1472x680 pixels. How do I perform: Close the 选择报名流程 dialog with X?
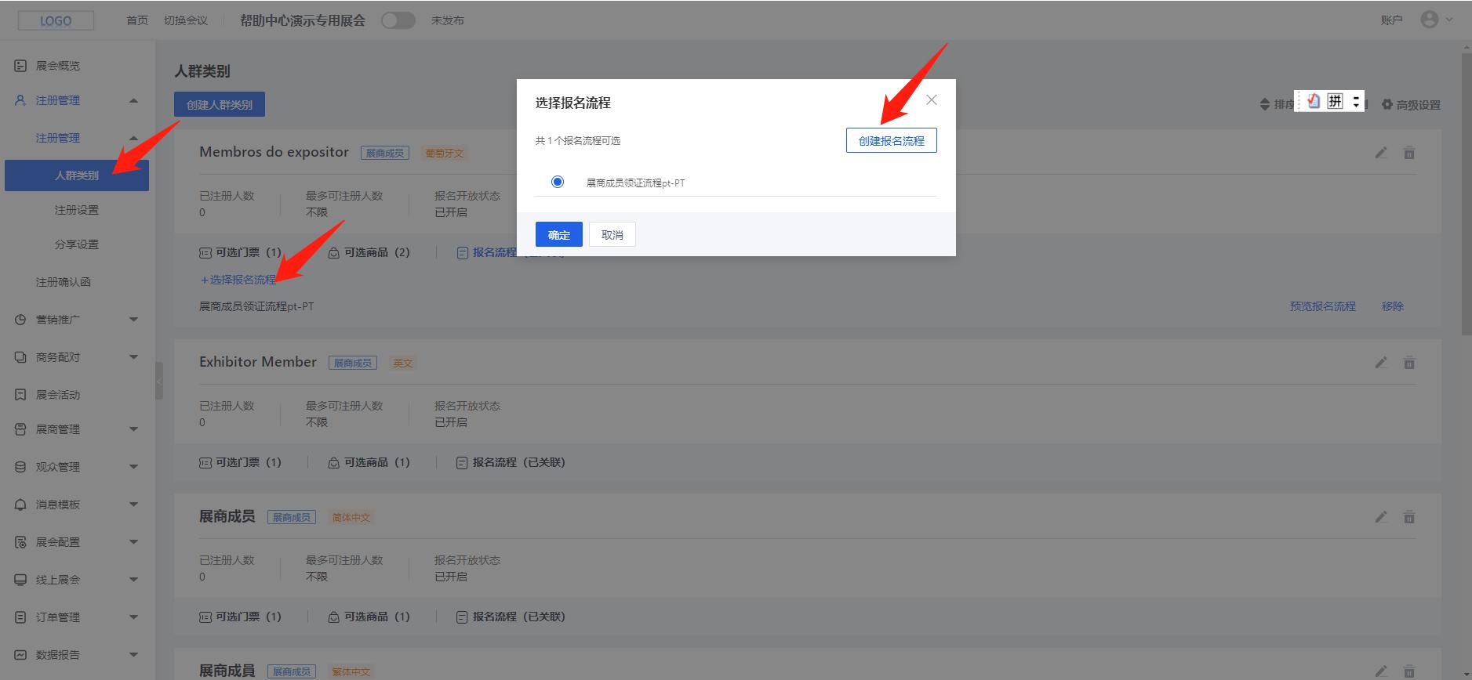pyautogui.click(x=931, y=100)
